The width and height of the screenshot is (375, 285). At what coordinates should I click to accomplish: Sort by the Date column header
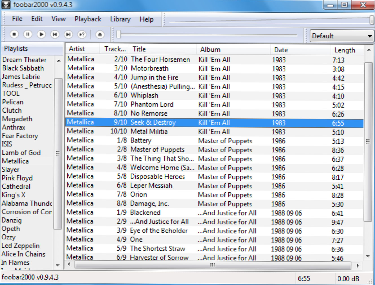point(300,50)
